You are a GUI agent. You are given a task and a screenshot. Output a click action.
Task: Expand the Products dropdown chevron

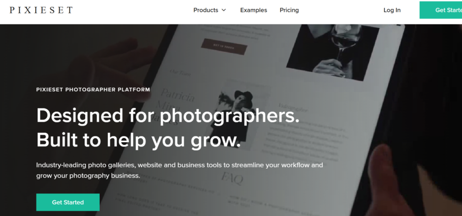point(224,10)
